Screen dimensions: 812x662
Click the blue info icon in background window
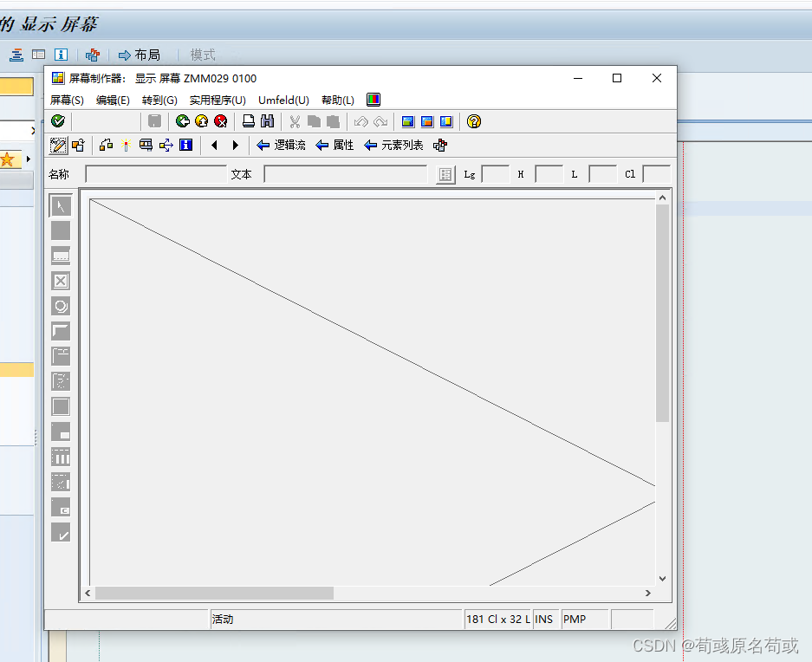pyautogui.click(x=62, y=55)
